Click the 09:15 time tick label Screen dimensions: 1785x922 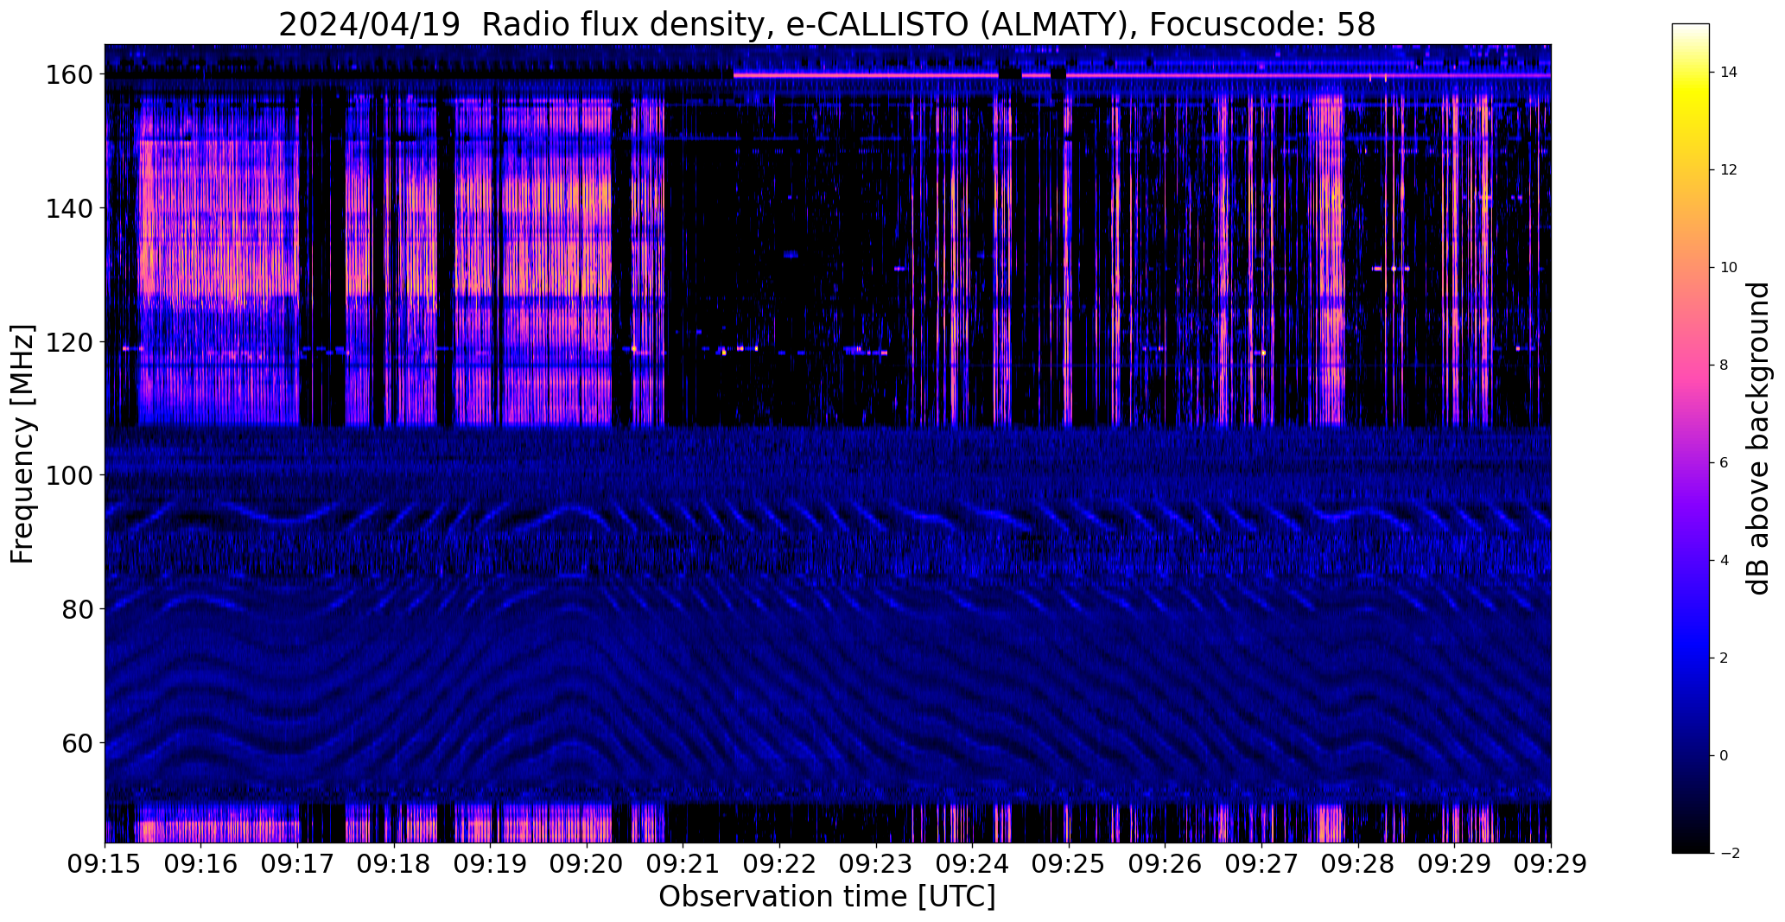(105, 864)
